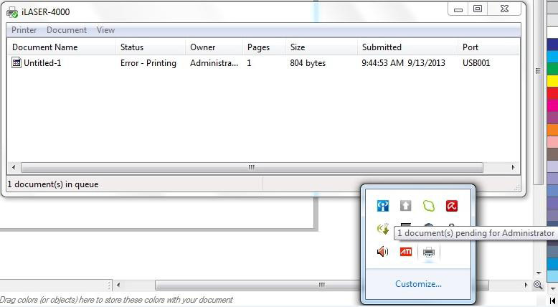Pick the red swatch in color palette
The image size is (558, 307).
[x=552, y=93]
